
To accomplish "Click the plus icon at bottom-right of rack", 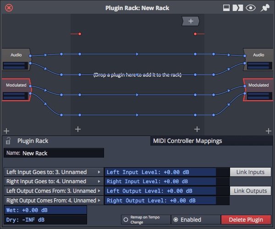I will click(269, 131).
